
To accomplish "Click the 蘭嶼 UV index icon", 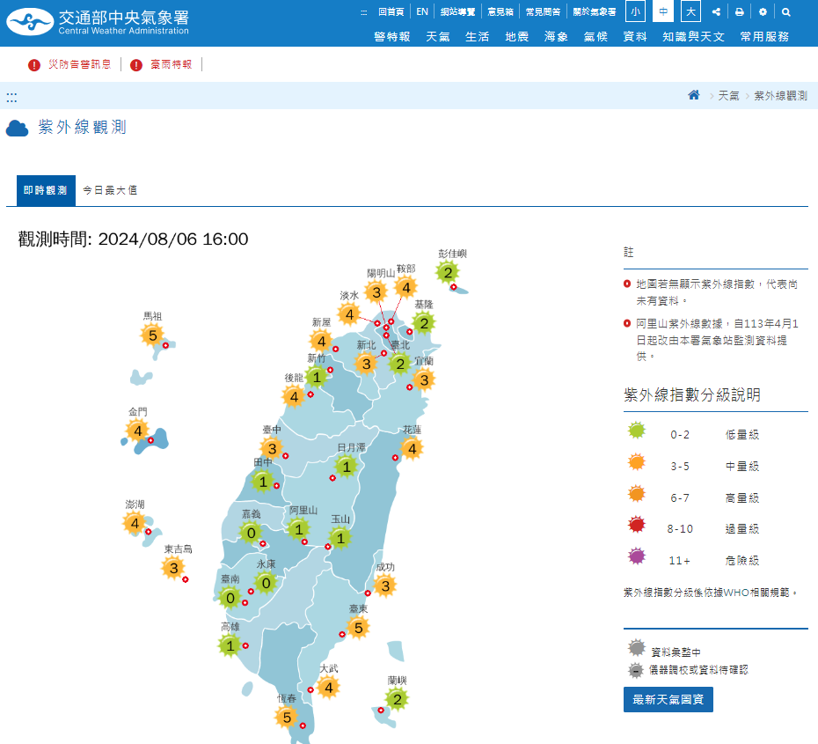I will coord(397,700).
